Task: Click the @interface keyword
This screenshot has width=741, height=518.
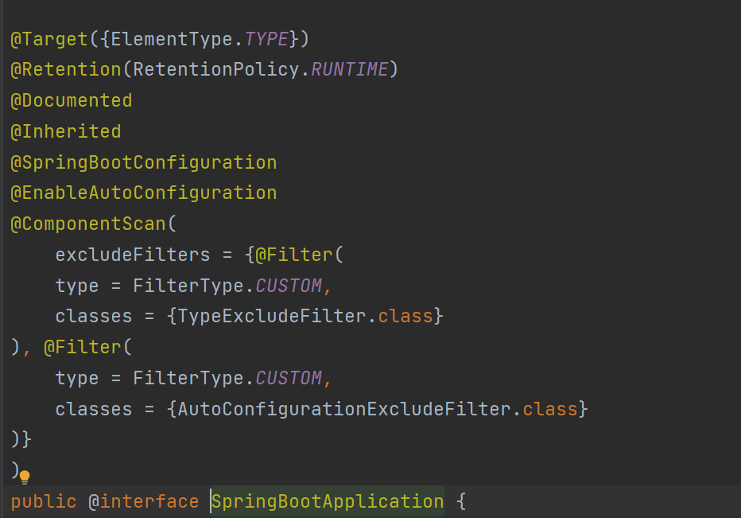Action: coord(144,501)
